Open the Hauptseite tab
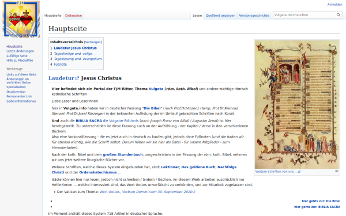Viewport: 346px width, 216px height. 52,16
